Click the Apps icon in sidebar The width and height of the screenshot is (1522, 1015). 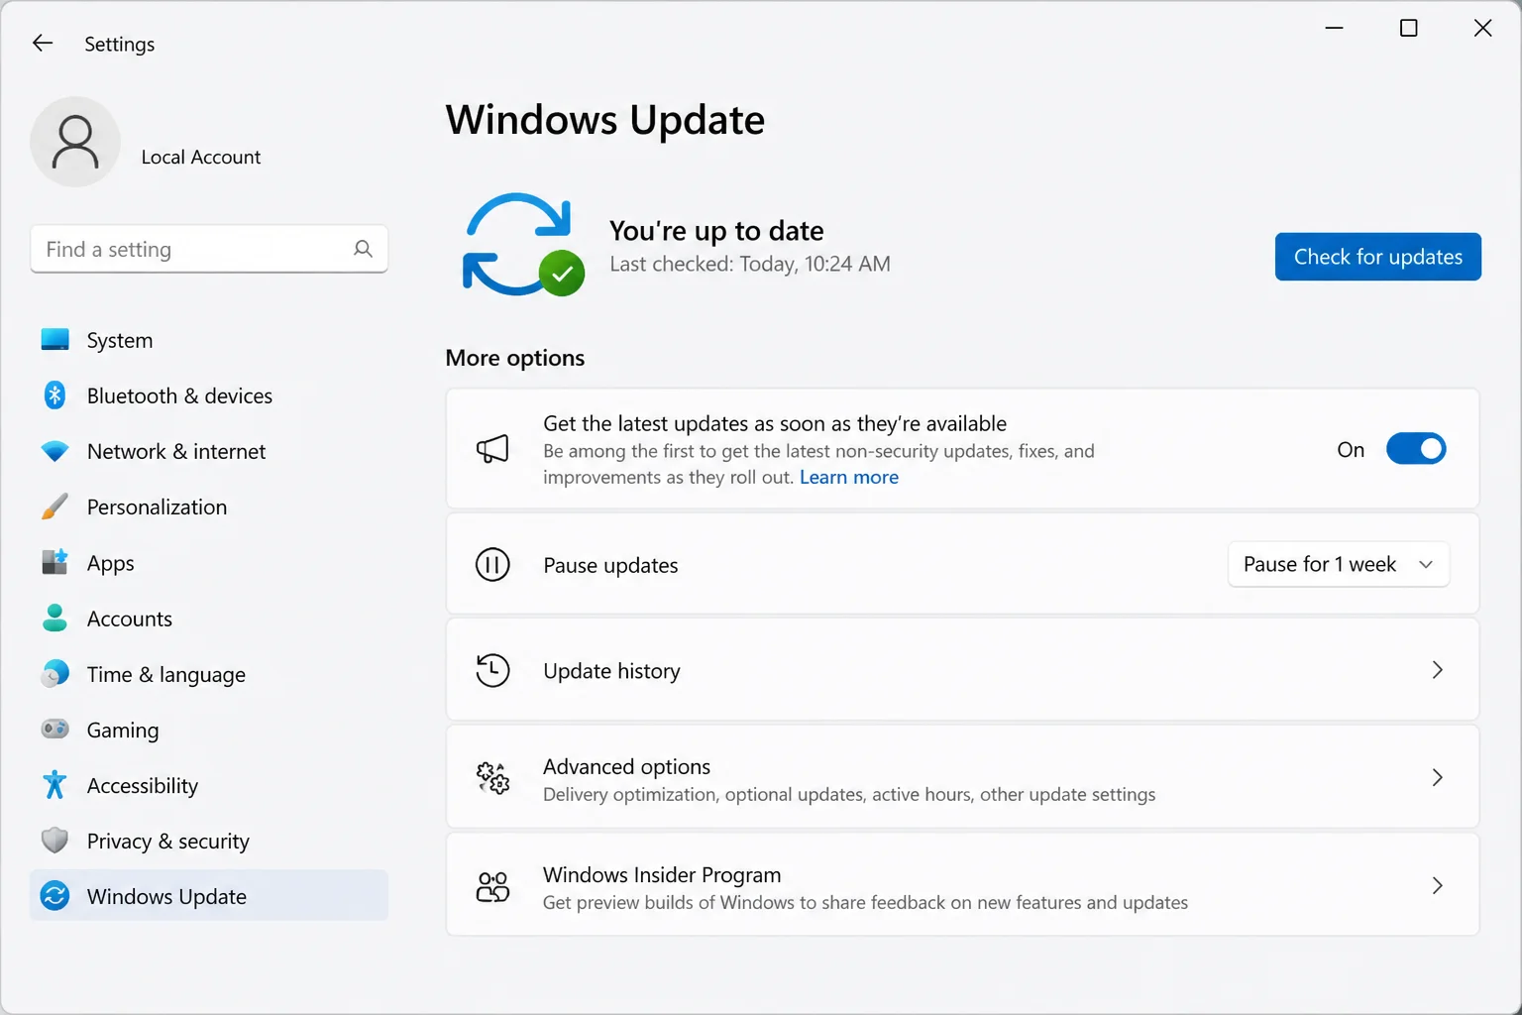[x=54, y=562]
